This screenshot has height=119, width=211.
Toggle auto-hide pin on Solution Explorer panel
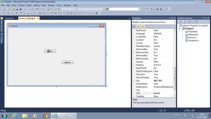pos(206,18)
